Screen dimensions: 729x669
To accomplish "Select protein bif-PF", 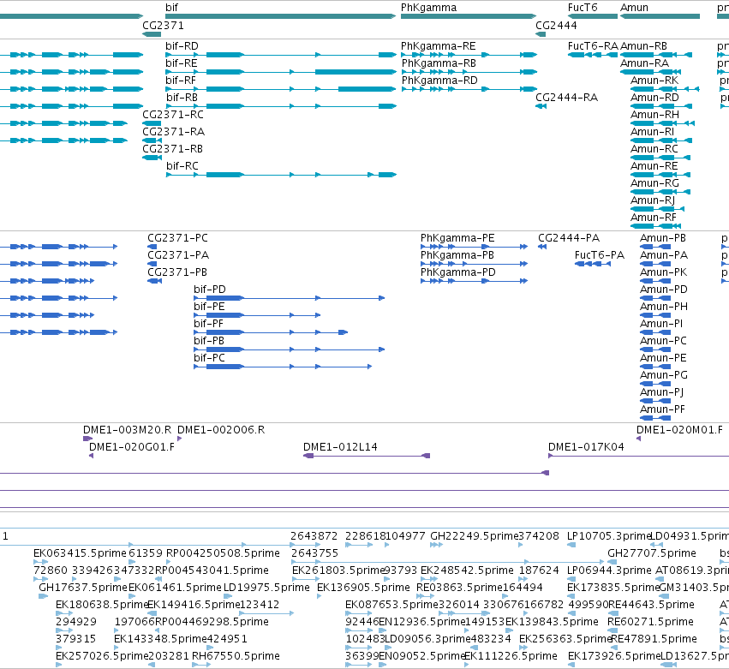I will pos(208,324).
